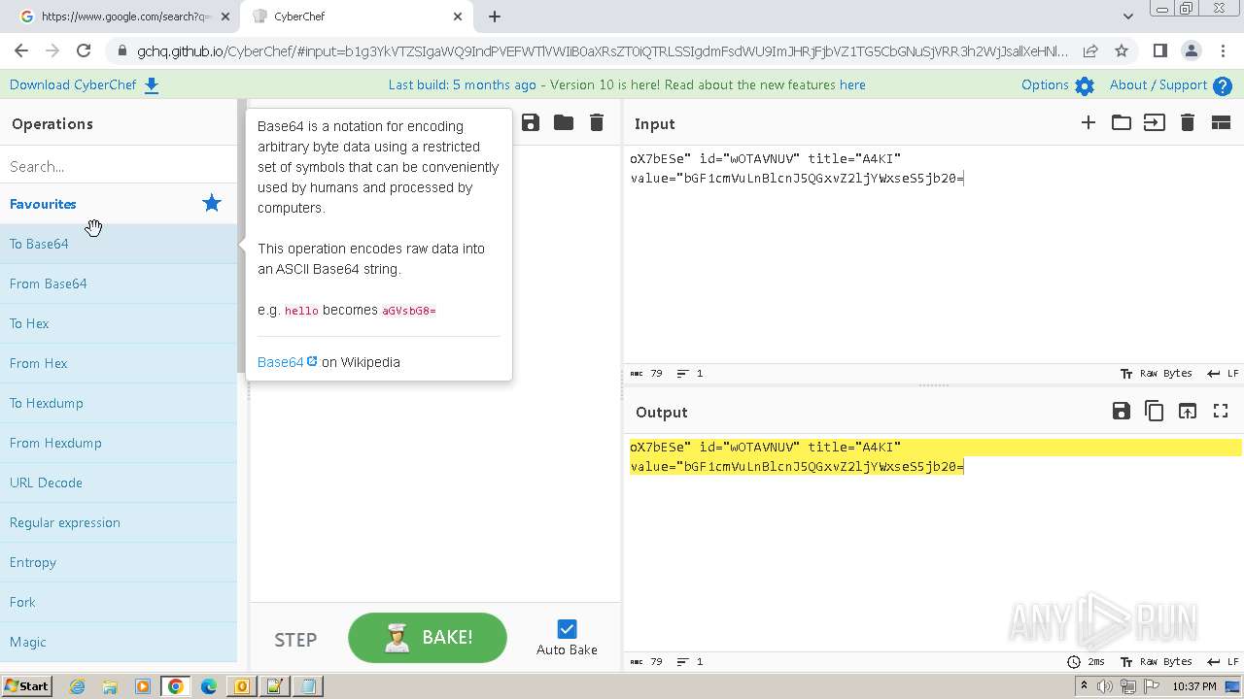1244x699 pixels.
Task: Click the STEP button
Action: pos(295,640)
